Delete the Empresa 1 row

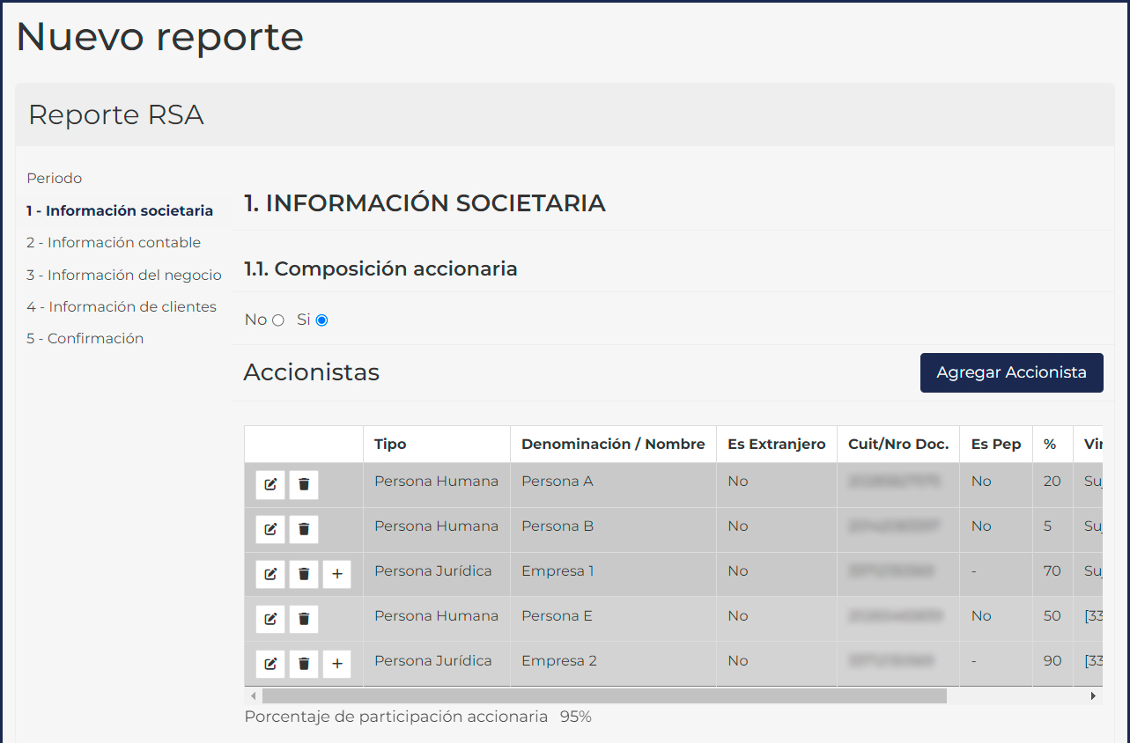point(304,574)
